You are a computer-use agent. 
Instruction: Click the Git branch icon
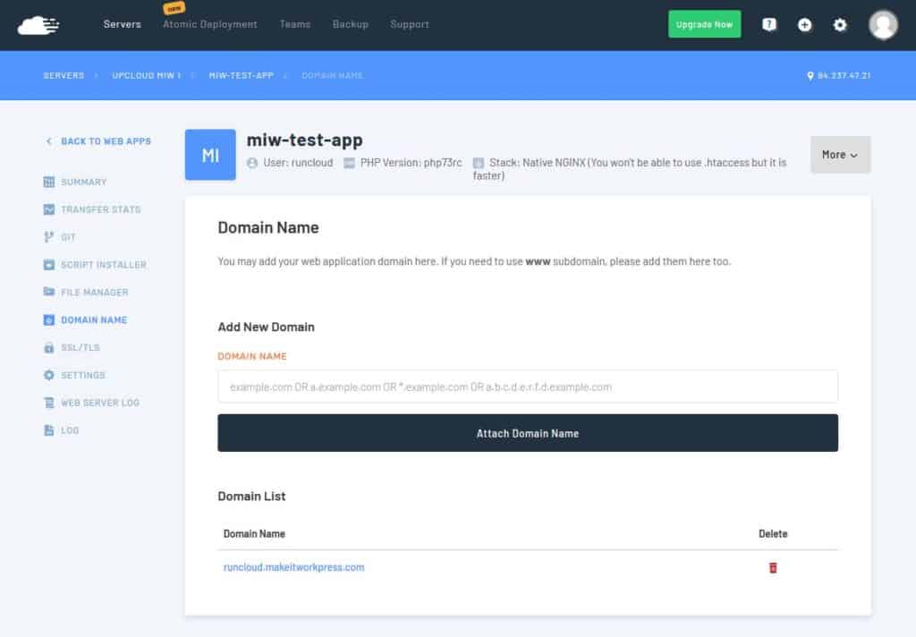(49, 237)
